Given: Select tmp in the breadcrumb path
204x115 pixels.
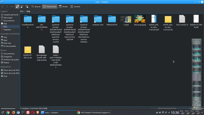Looking at the screenshot, I should coord(28,11).
